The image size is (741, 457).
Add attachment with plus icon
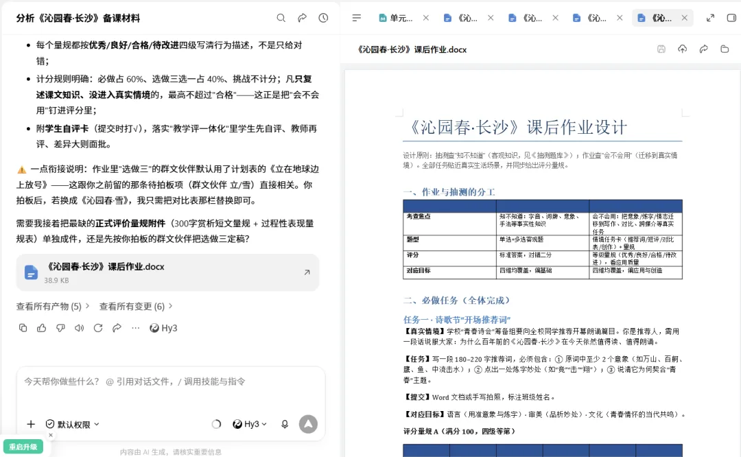(31, 424)
